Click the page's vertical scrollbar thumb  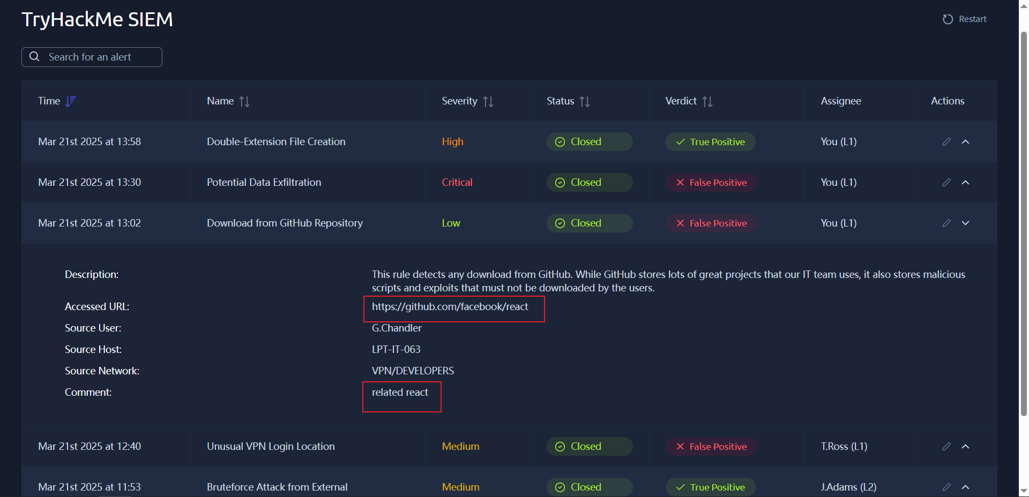(1024, 214)
